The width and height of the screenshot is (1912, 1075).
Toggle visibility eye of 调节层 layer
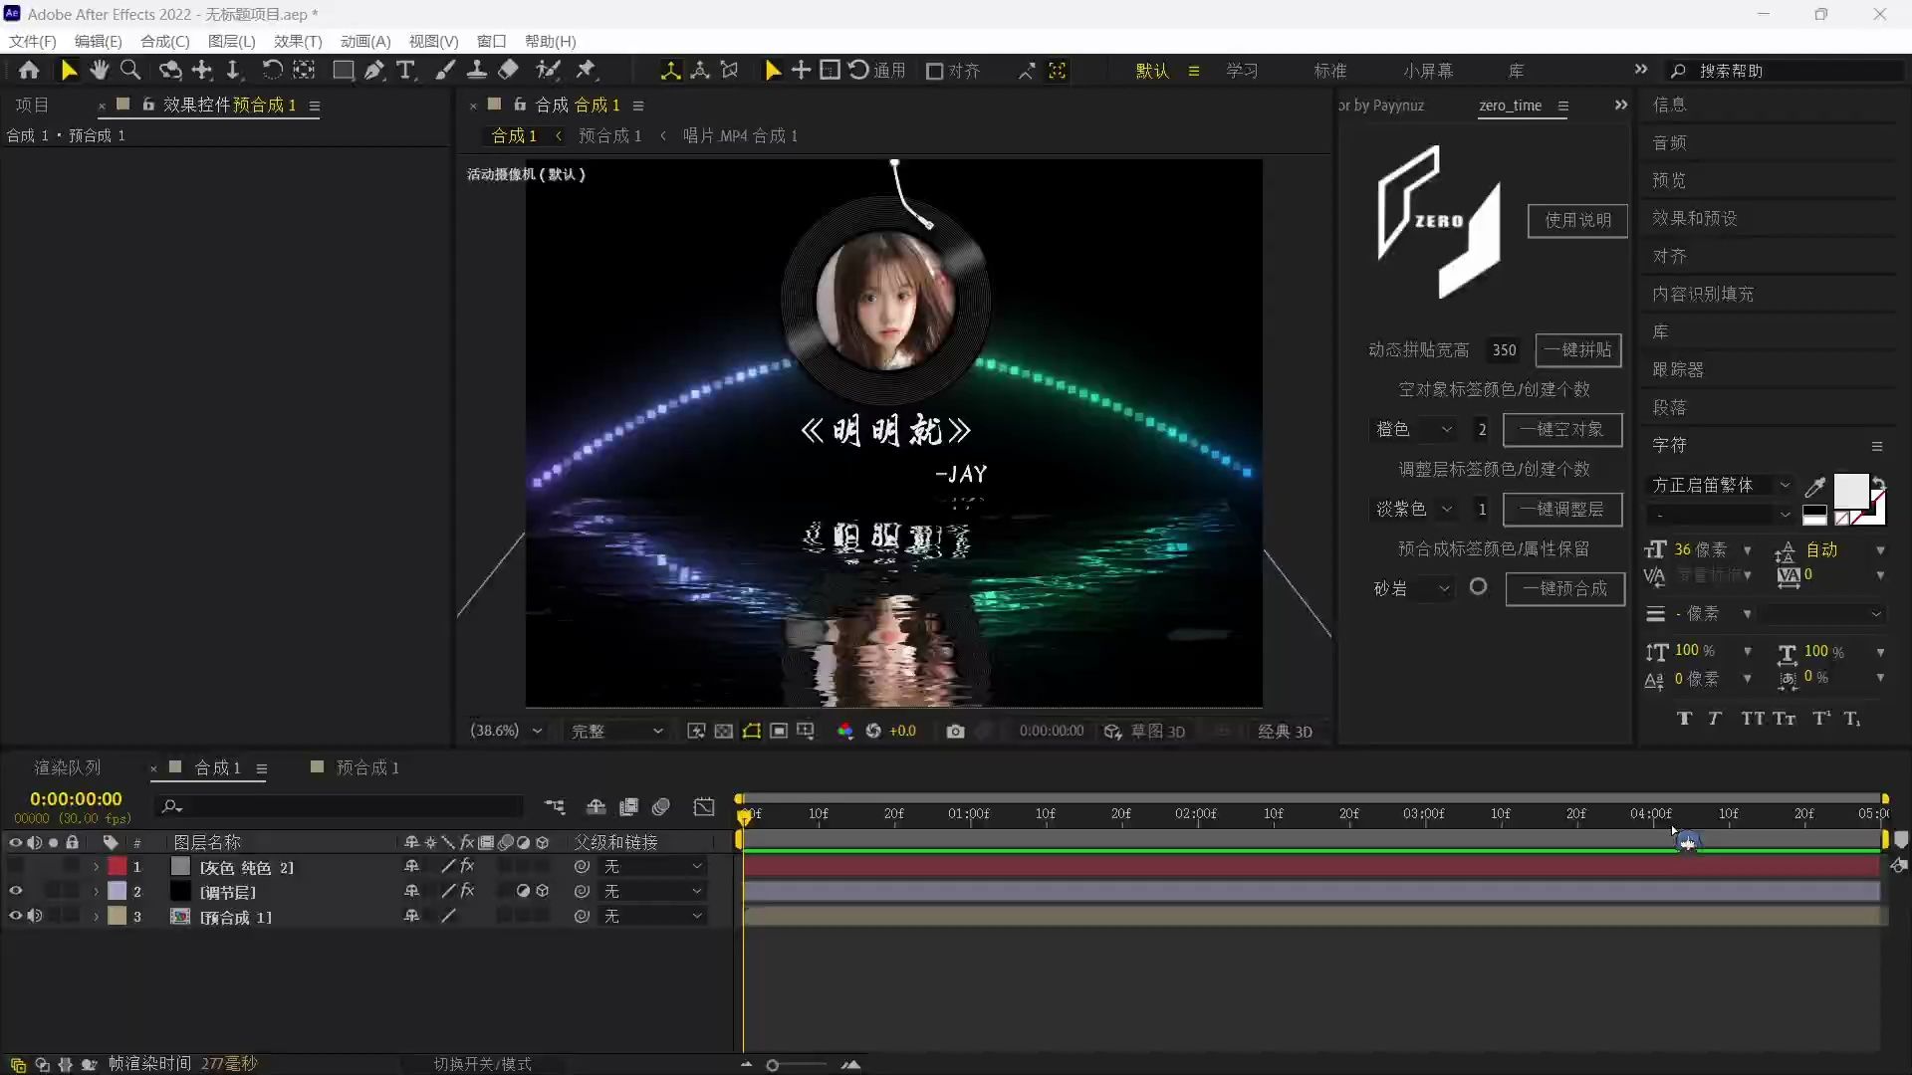point(15,892)
